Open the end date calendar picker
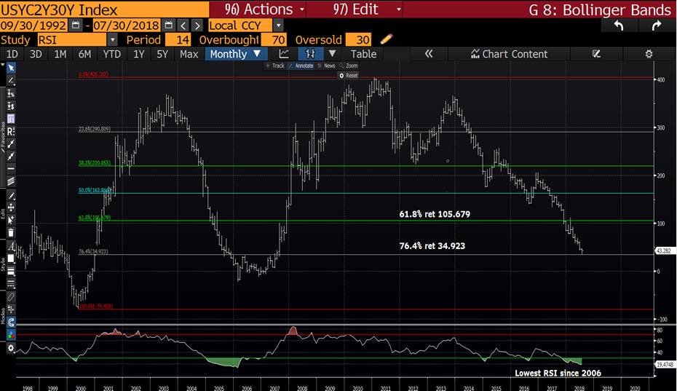This screenshot has height=391, width=677. pyautogui.click(x=168, y=25)
